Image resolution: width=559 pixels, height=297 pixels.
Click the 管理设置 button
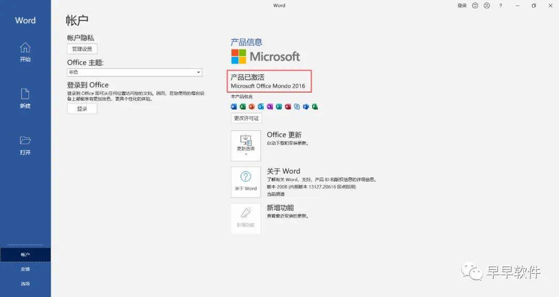pyautogui.click(x=82, y=49)
